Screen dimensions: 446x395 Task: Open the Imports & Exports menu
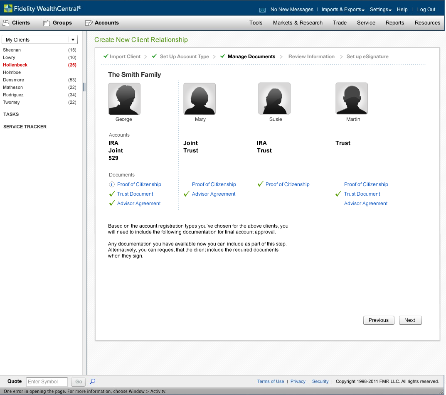pos(343,10)
